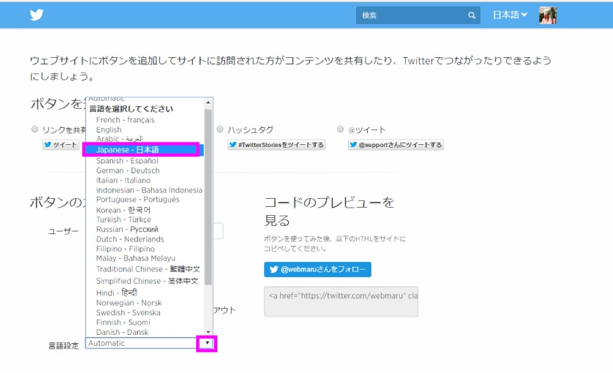Screen dimensions: 613x373
Task: Choose German - Deutsch option
Action: pos(144,170)
